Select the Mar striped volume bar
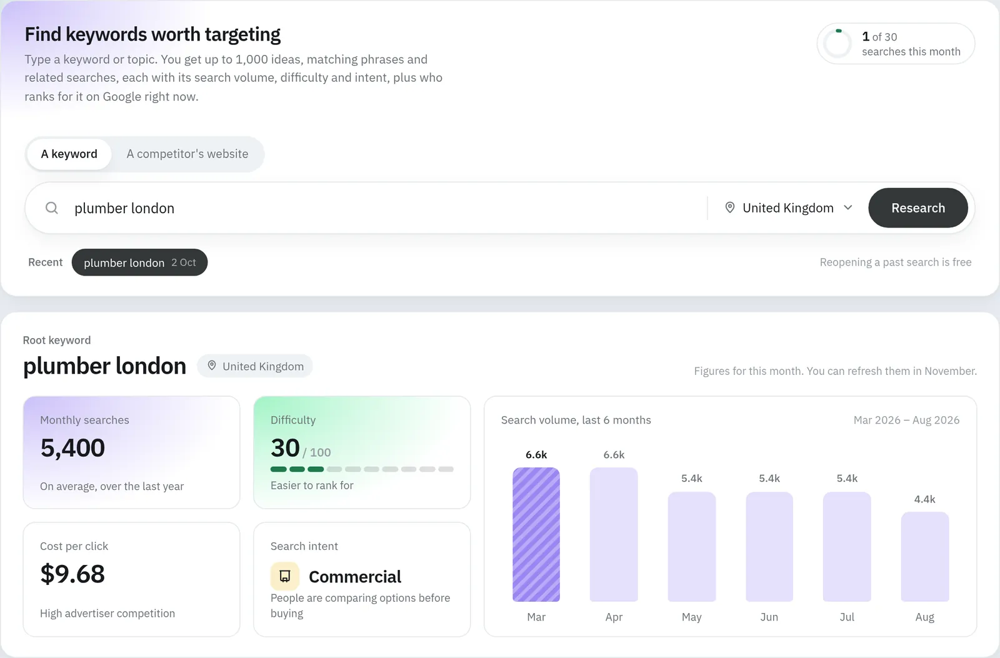Viewport: 1000px width, 658px height. 536,534
